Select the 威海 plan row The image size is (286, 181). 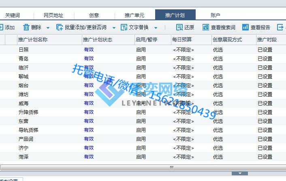[143, 103]
